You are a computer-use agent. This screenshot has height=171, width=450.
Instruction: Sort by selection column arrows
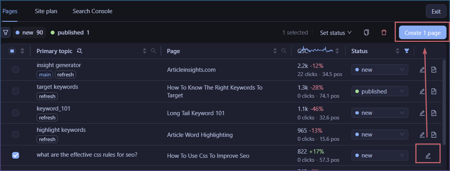22,51
